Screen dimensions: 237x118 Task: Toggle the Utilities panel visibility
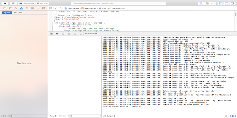[x=233, y=3]
